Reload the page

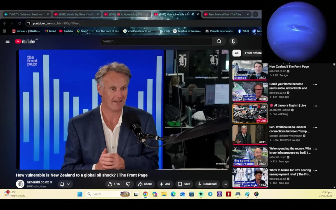20,23
